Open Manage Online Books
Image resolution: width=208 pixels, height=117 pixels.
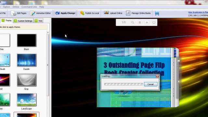point(138,13)
